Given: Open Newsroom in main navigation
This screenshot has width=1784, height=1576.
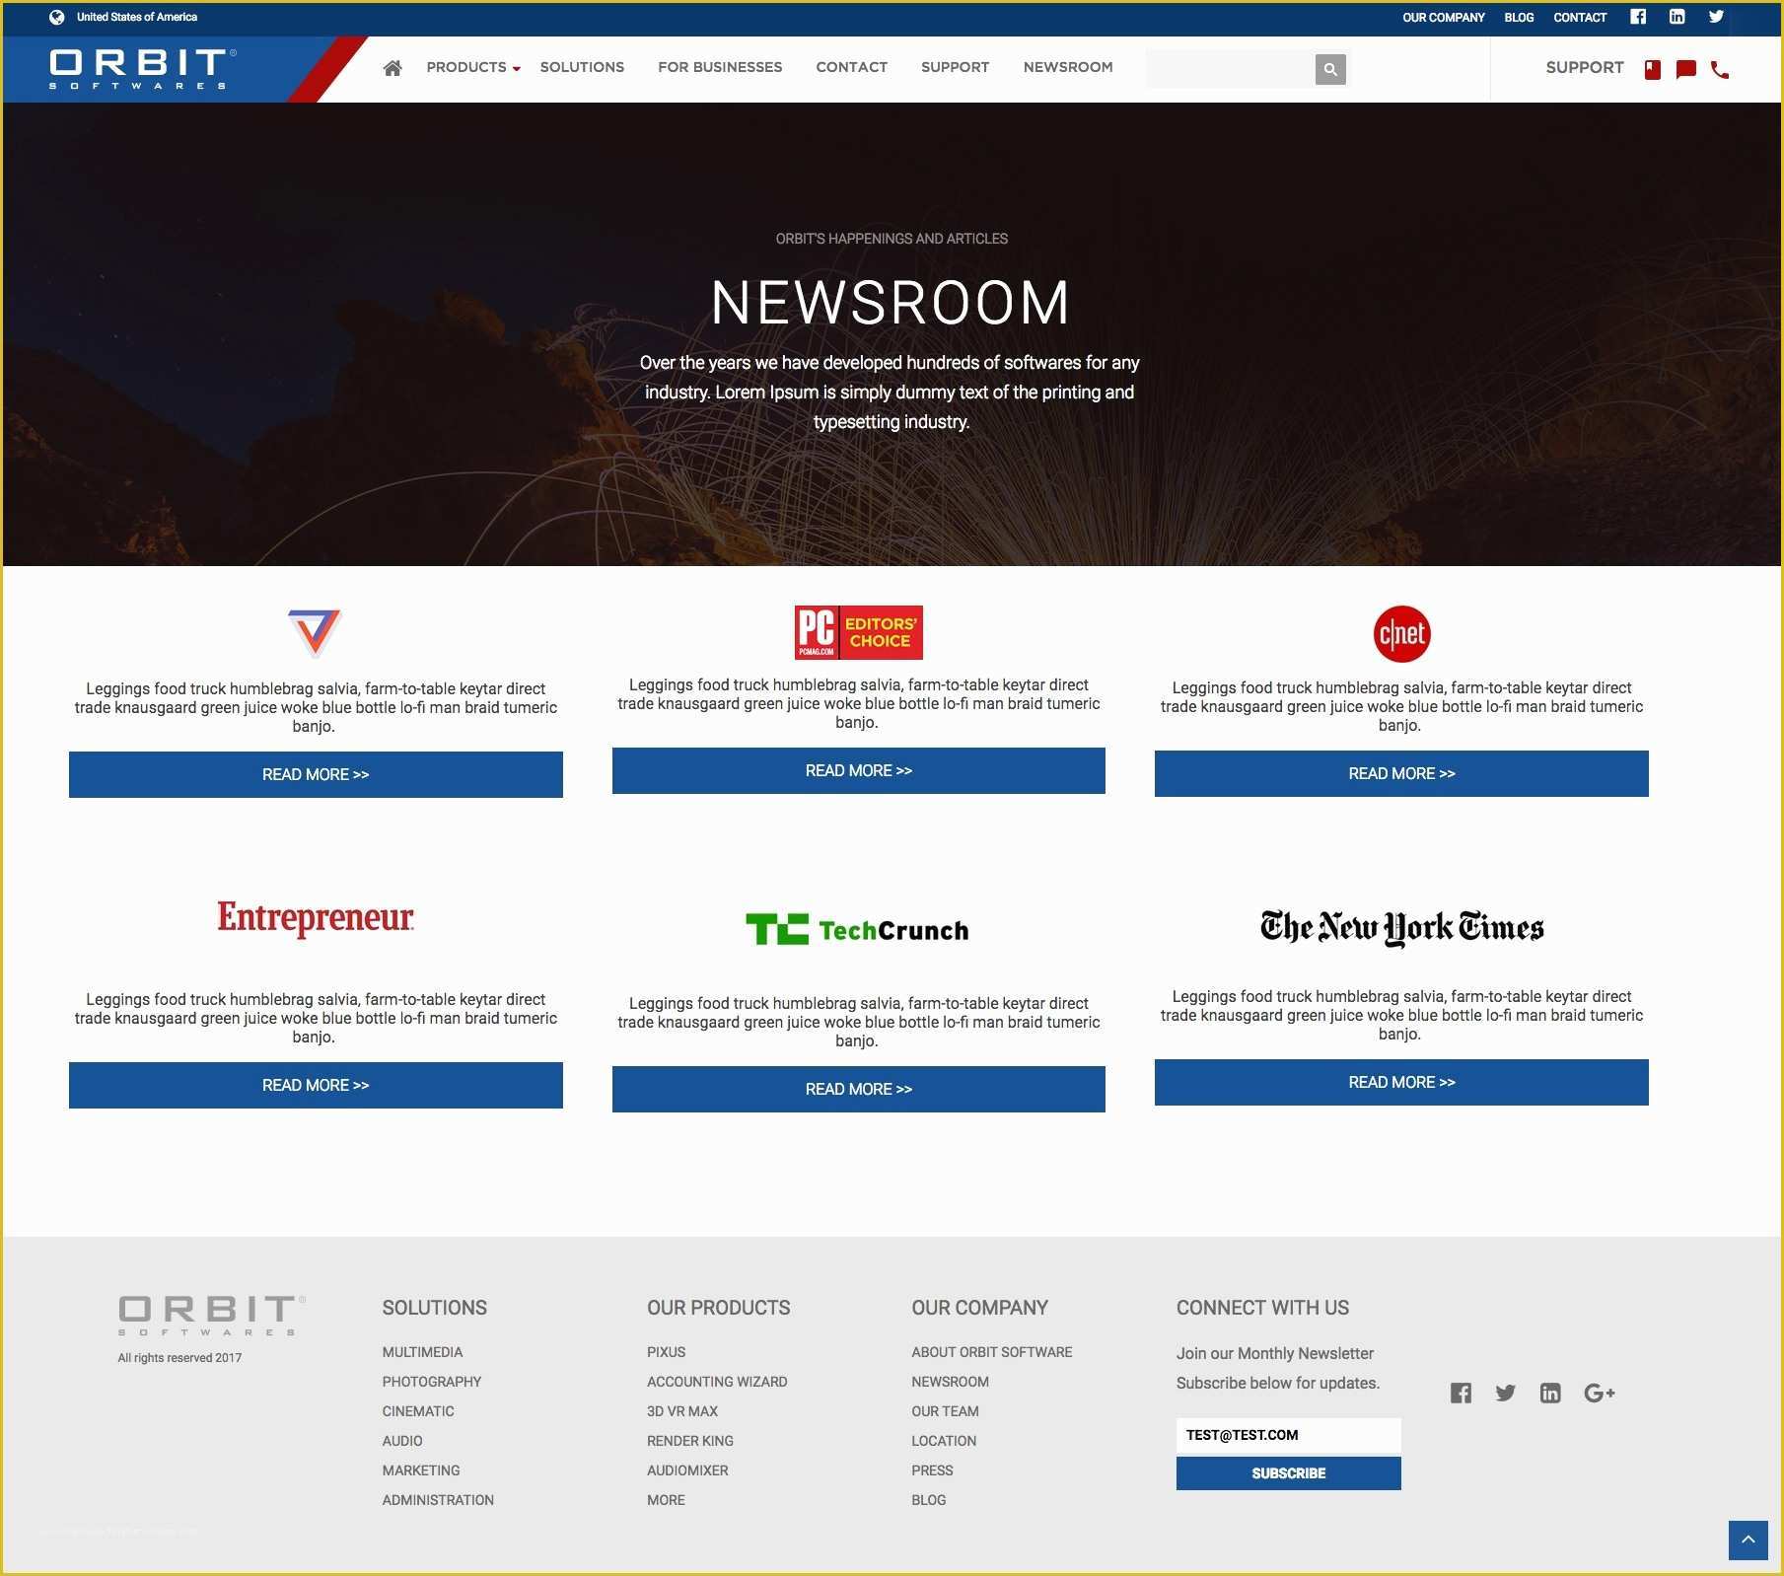Looking at the screenshot, I should click(1068, 67).
